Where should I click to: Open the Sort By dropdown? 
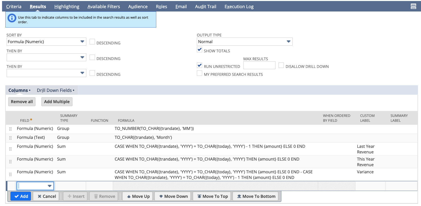pyautogui.click(x=46, y=42)
